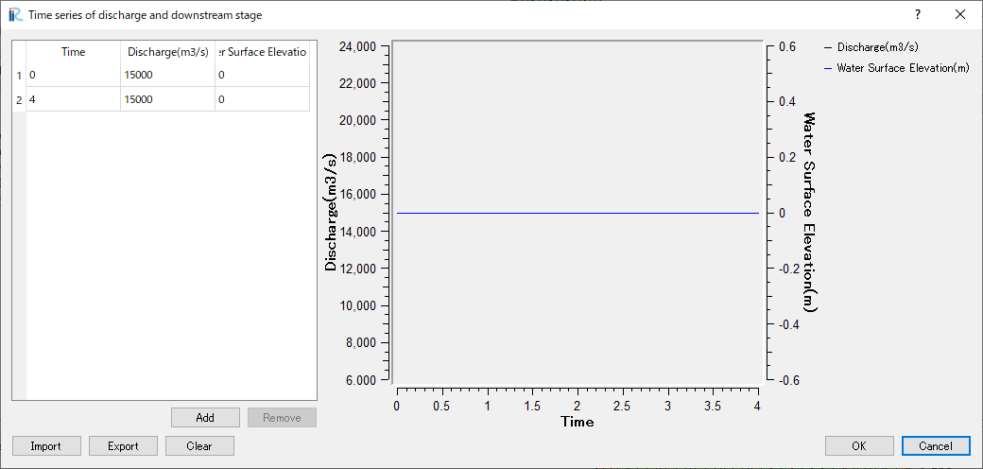Confirm with the OK button

point(858,446)
